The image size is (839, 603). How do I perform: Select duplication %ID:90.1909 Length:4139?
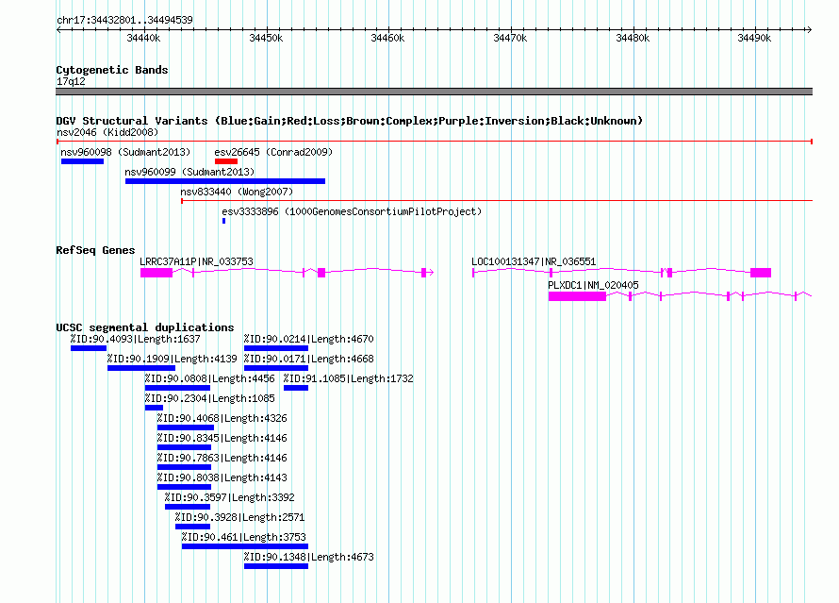(141, 368)
